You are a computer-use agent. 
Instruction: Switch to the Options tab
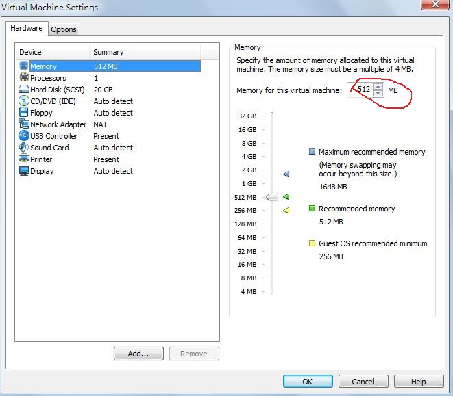pos(64,29)
